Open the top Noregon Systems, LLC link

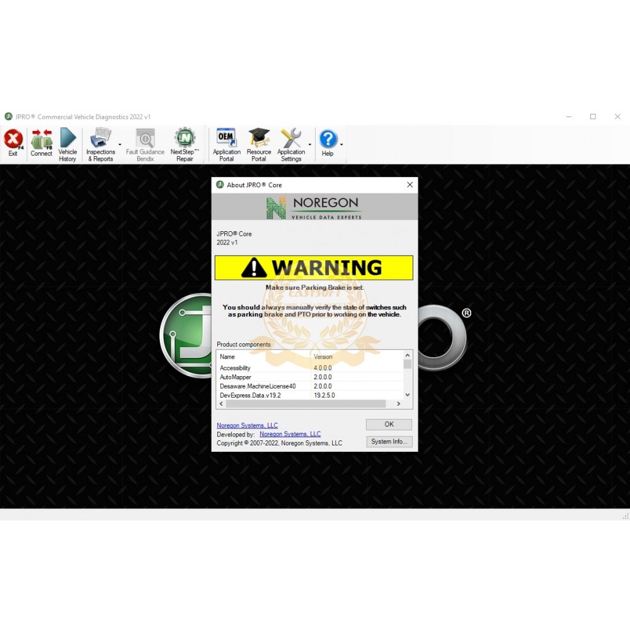coord(247,425)
